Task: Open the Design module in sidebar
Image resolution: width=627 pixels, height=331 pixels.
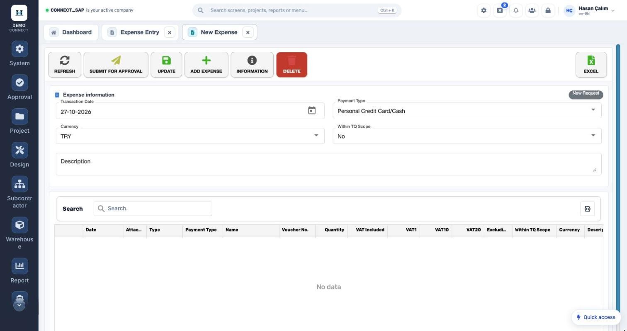Action: [x=19, y=155]
